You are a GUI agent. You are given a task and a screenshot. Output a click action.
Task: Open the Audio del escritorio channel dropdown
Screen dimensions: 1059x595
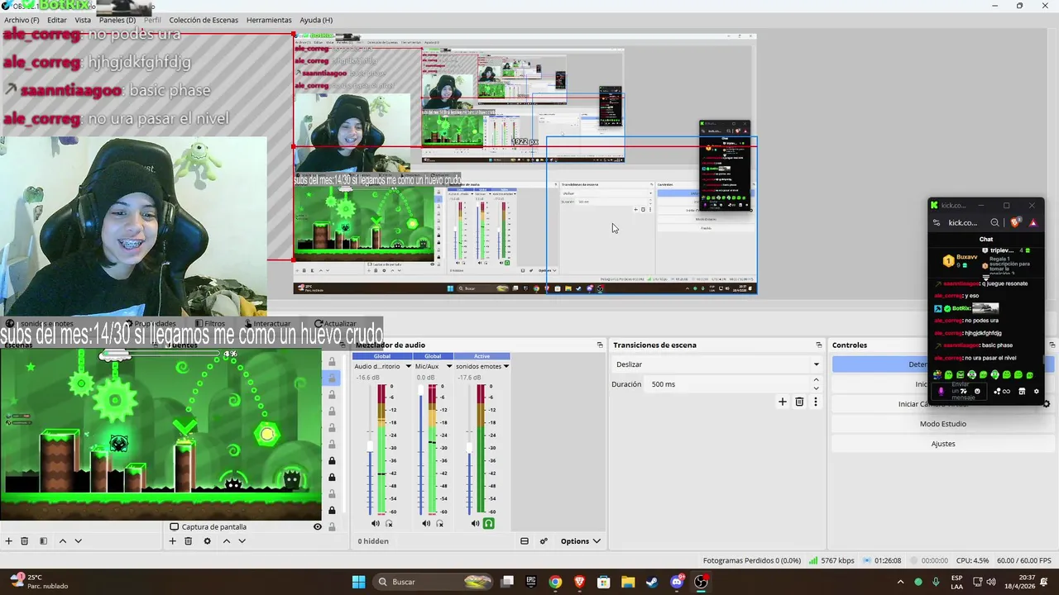(x=408, y=366)
